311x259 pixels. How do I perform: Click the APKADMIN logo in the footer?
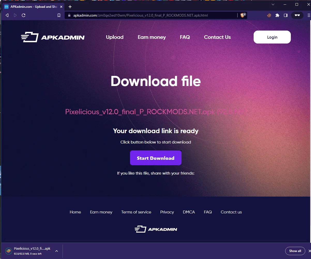pos(156,229)
